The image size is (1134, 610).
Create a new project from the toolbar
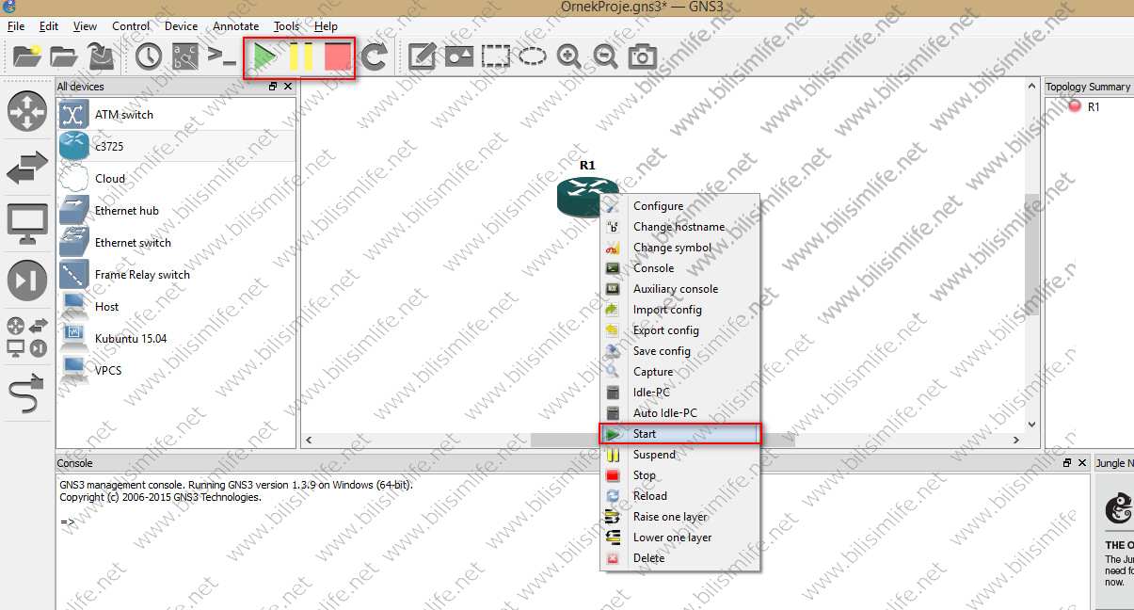pos(27,56)
